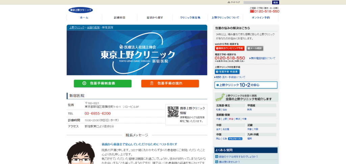Viewport: 346px width, 164px height.
Task: Click the 上野クリニック breadcrumb link
Action: 77,28
